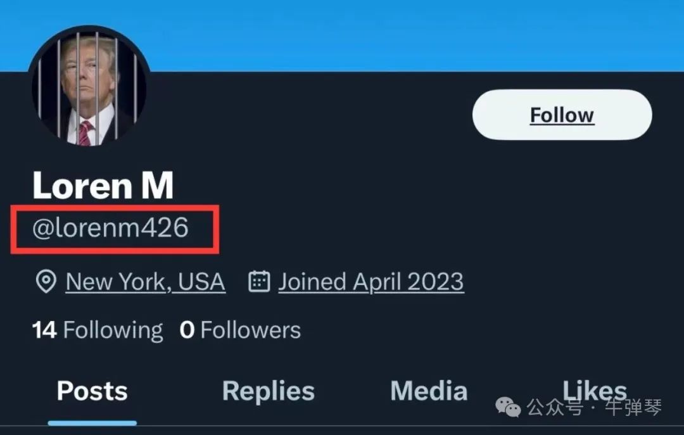Click the @lorenm426 username handle
684x435 pixels.
[110, 228]
